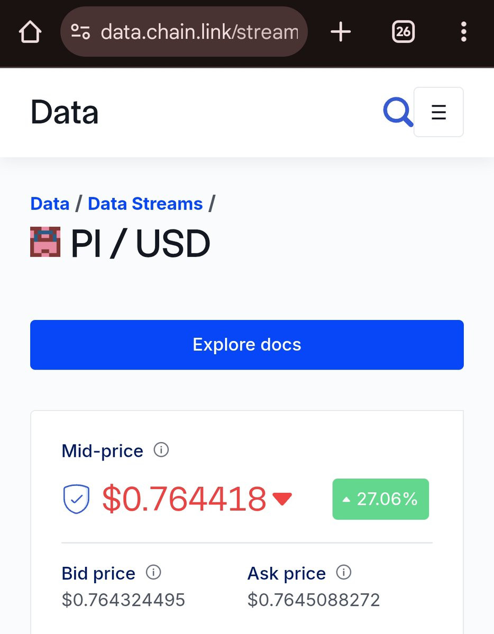Open the tab switcher showing 26 tabs
Screen dimensions: 494x634
point(403,32)
